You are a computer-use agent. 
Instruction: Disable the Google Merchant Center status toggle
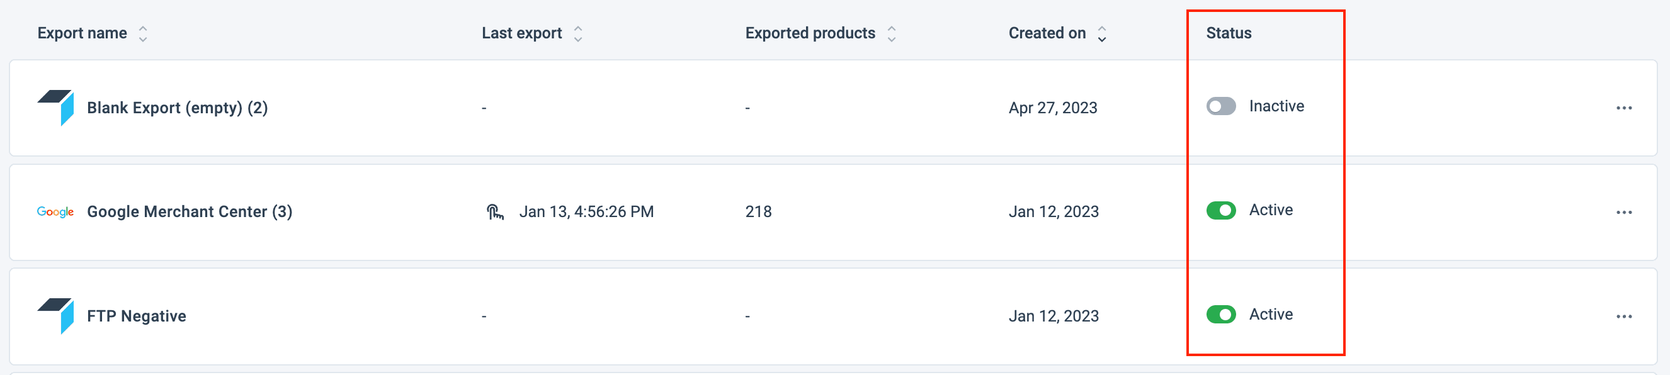[1221, 211]
